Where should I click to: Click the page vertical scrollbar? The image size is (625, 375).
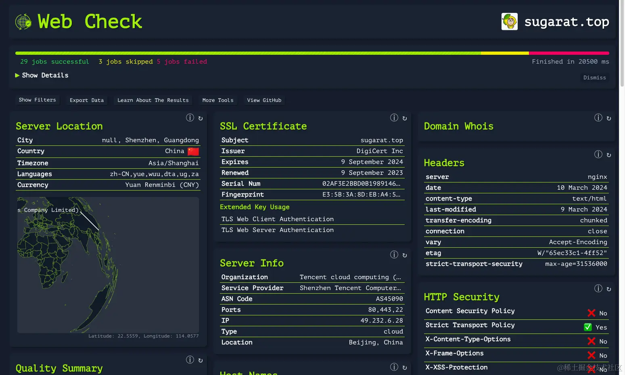coord(622,43)
